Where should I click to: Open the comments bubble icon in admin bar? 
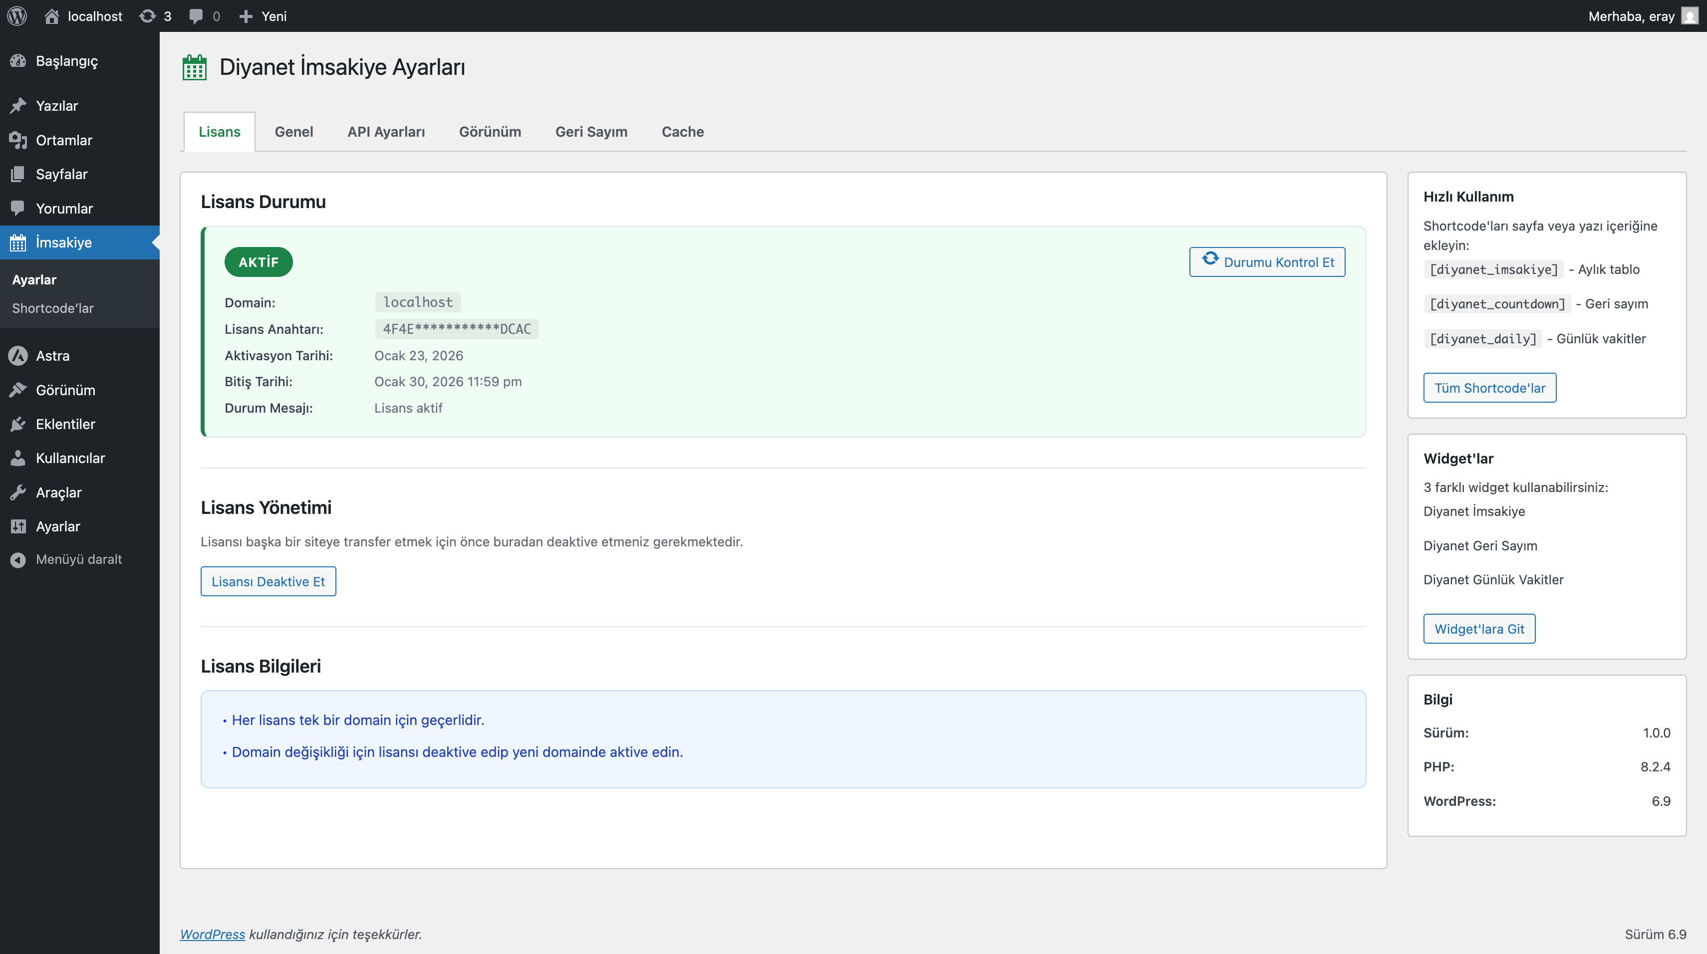[196, 16]
